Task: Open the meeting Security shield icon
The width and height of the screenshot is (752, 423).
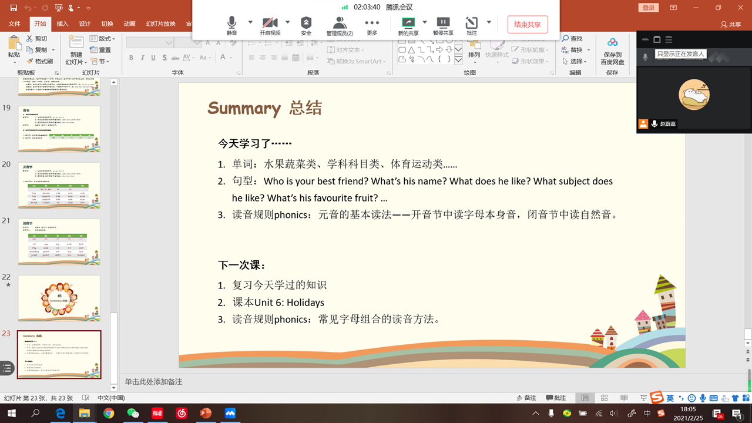Action: click(306, 25)
